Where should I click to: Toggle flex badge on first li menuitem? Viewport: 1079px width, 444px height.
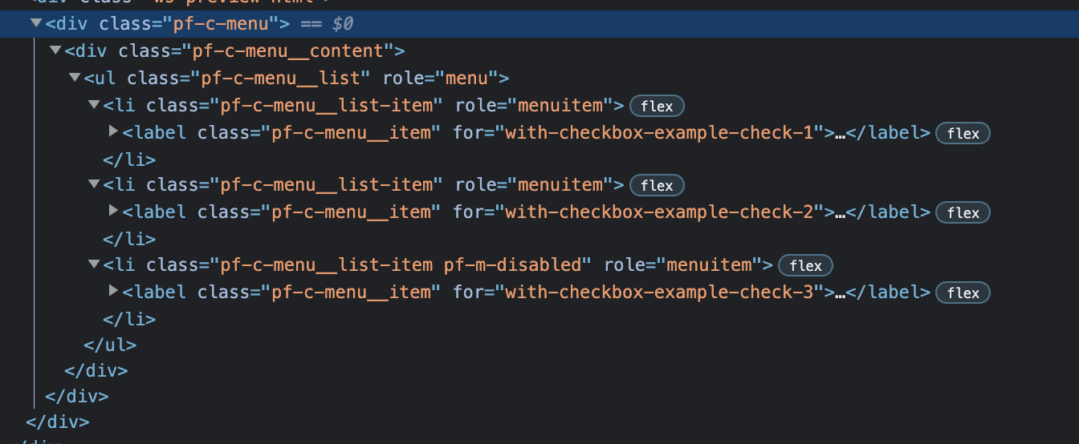click(x=657, y=106)
